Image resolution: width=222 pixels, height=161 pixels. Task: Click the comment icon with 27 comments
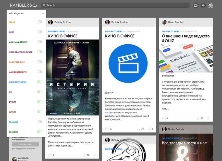tap(107, 129)
